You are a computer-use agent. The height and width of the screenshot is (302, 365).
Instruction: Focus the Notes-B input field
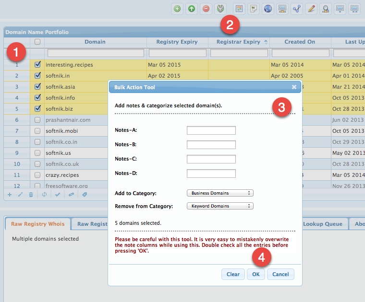click(211, 145)
